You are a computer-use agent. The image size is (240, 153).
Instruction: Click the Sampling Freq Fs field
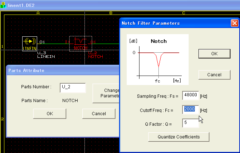point(190,96)
